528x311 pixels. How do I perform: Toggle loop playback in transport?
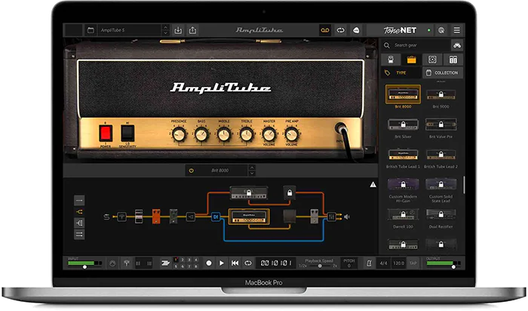click(x=248, y=263)
